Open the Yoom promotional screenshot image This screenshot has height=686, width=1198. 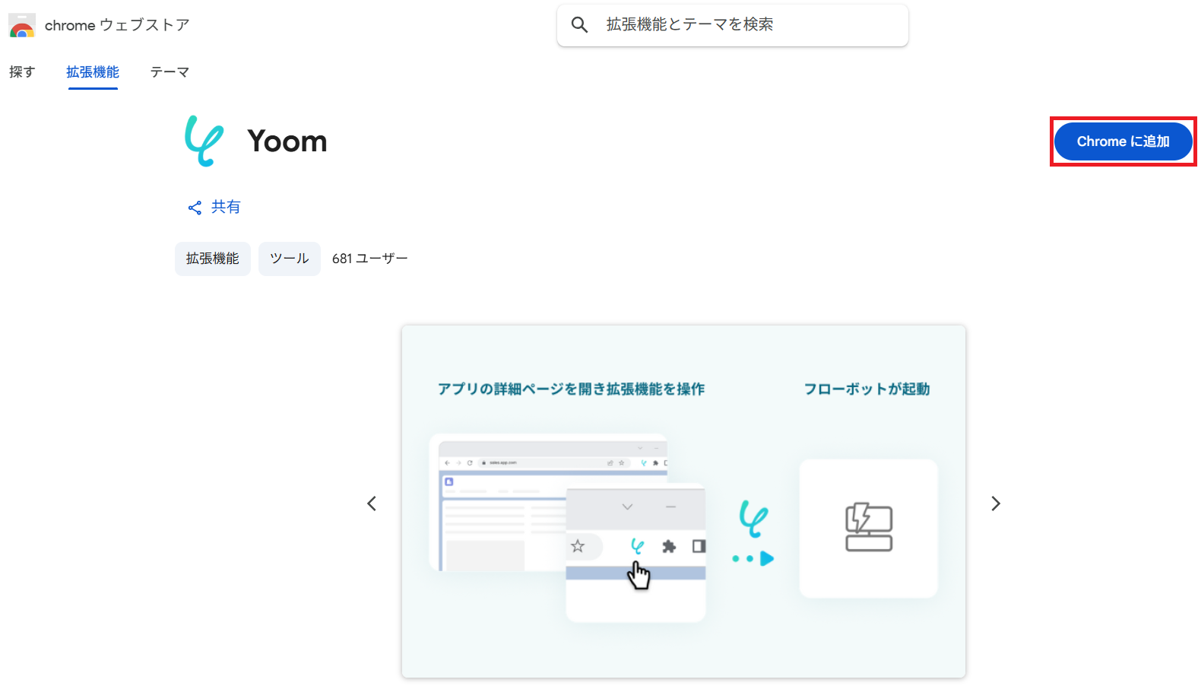tap(683, 502)
